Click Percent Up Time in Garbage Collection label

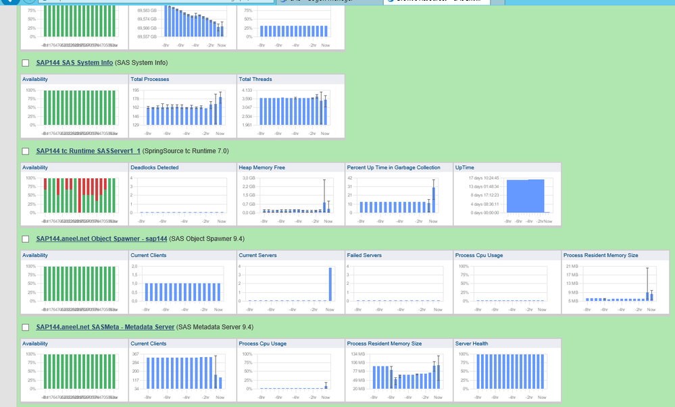tap(393, 167)
